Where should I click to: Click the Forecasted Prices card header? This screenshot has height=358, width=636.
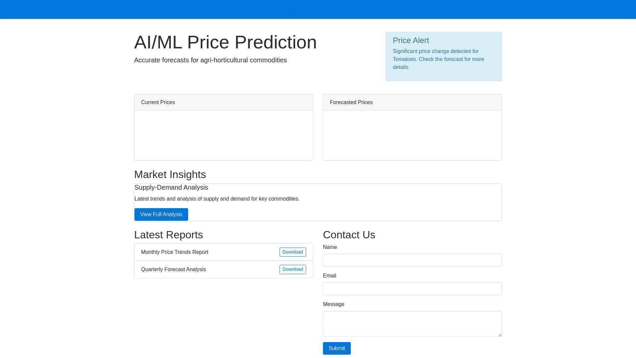tap(412, 102)
